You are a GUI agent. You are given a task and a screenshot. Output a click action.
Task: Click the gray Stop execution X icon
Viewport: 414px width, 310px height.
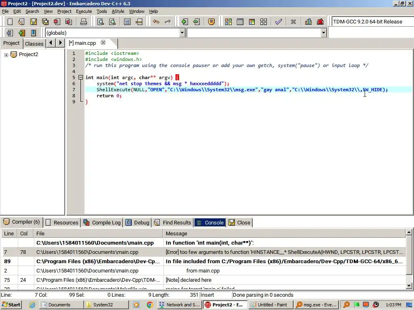pyautogui.click(x=294, y=22)
